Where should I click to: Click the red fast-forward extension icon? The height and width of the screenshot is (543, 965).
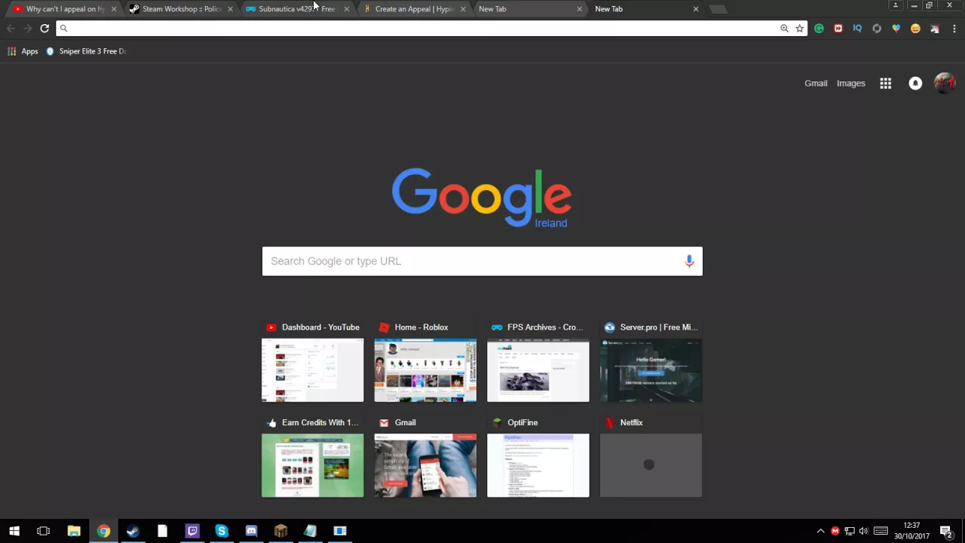click(x=838, y=29)
